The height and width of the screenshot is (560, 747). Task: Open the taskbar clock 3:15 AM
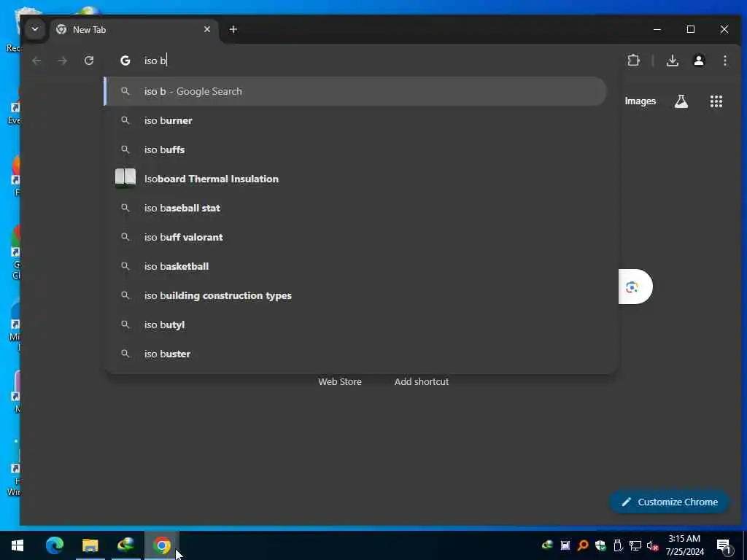[684, 545]
